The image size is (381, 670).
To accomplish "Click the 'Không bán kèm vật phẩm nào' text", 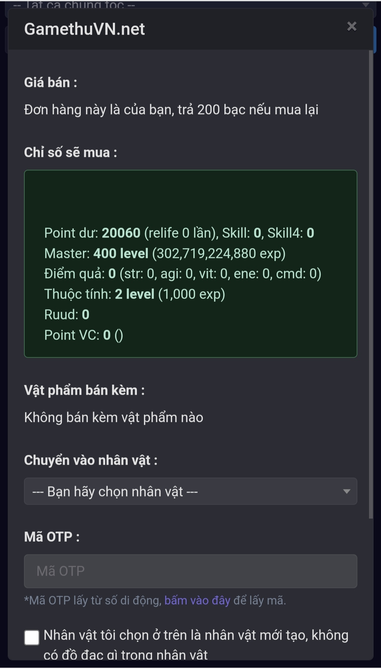I will point(114,418).
